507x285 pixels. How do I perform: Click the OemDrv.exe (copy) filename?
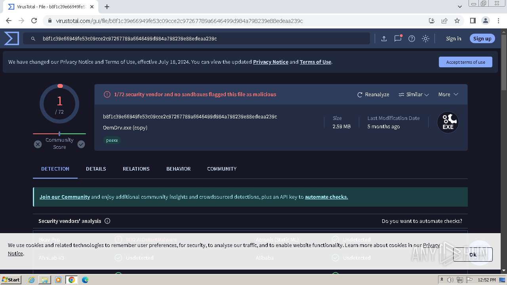click(x=125, y=127)
